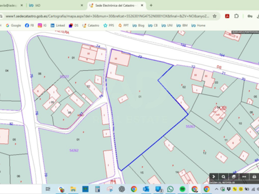259x194 pixels.
Task: Click the Adobe Acrobat PDF extension icon
Action: (x=227, y=16)
